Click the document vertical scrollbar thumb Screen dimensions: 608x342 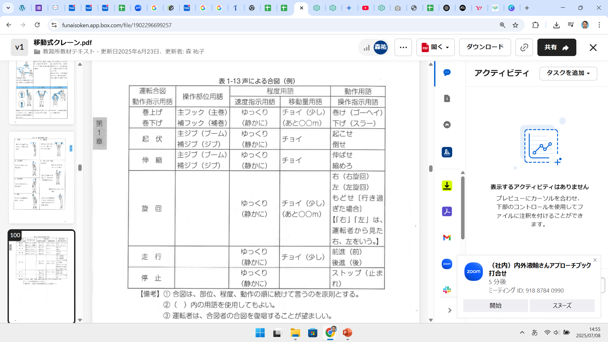click(x=431, y=168)
